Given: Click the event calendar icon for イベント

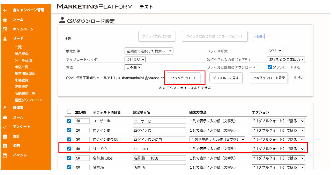Looking at the screenshot, I should (x=5, y=155).
